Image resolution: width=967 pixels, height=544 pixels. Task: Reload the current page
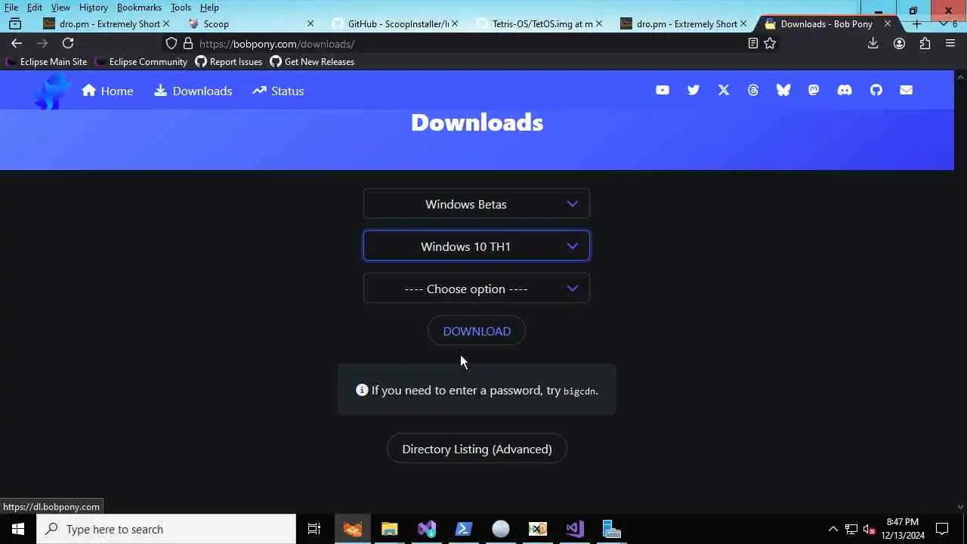(x=68, y=44)
